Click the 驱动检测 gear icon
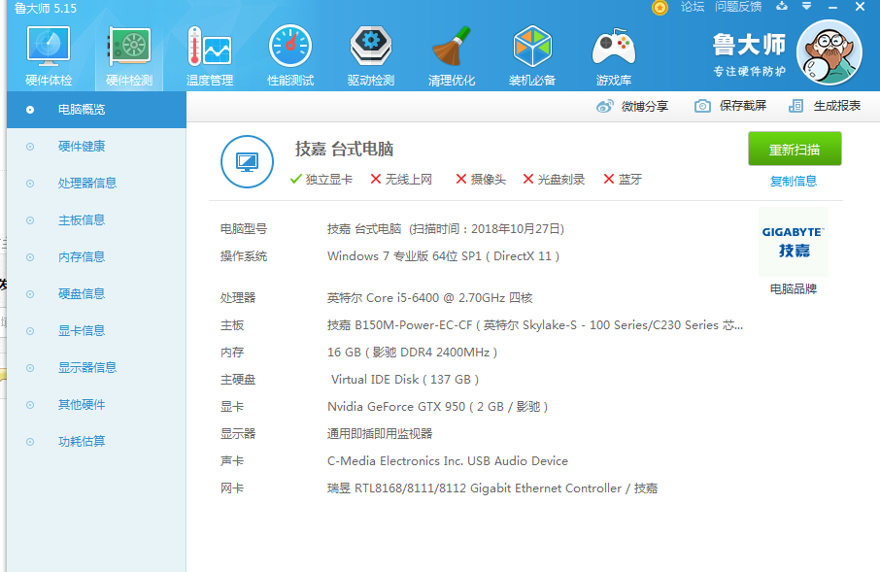 point(370,47)
